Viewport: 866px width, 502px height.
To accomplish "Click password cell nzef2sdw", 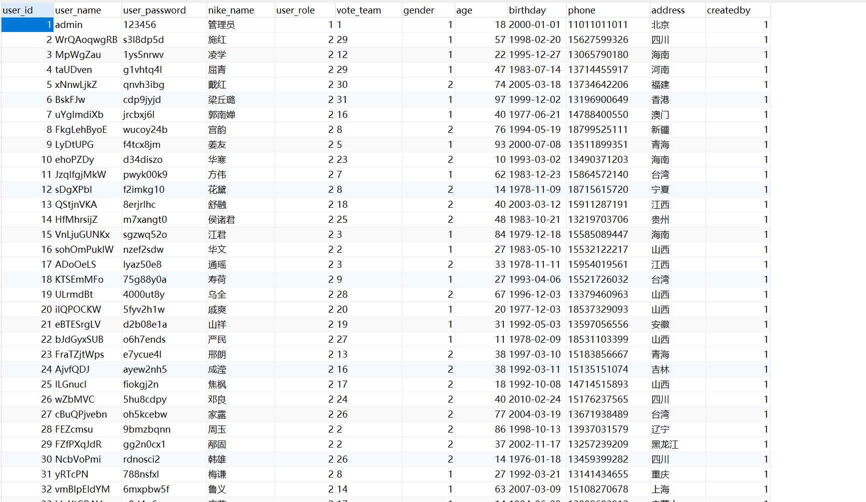I will (x=164, y=249).
